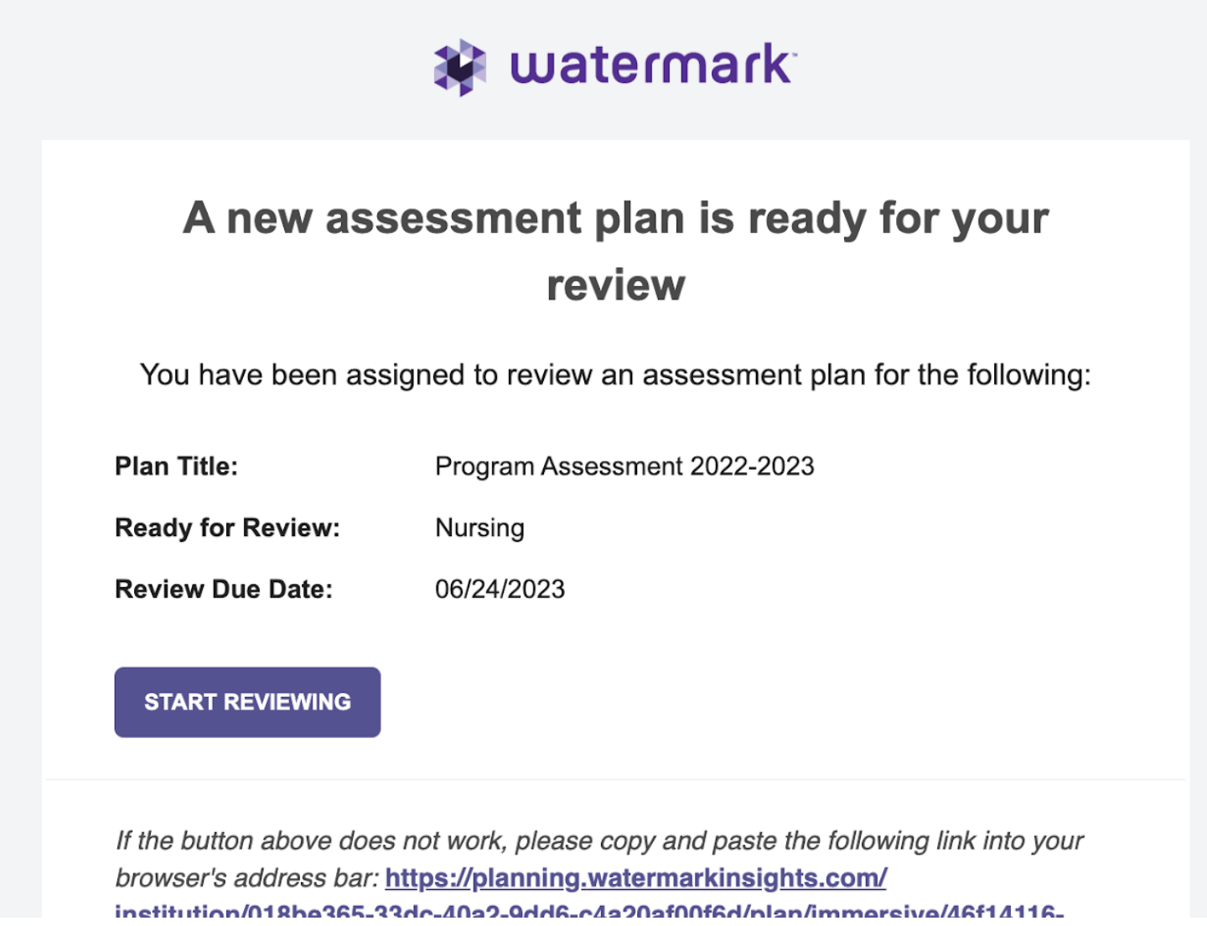Screen dimensions: 1207x926
Task: Open the planning.watermarkinsights.com link
Action: pyautogui.click(x=635, y=877)
